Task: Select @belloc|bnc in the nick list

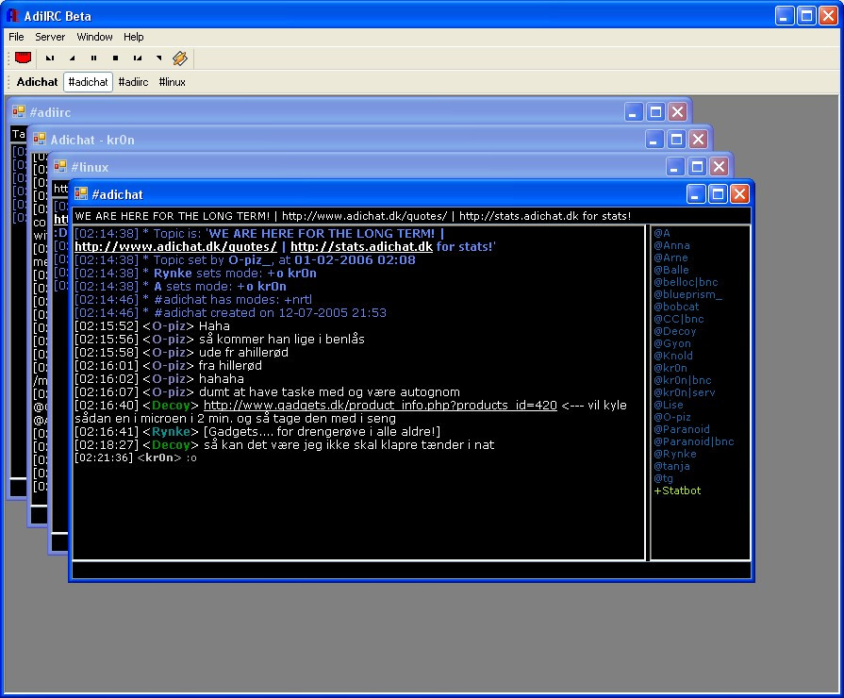Action: click(x=686, y=282)
